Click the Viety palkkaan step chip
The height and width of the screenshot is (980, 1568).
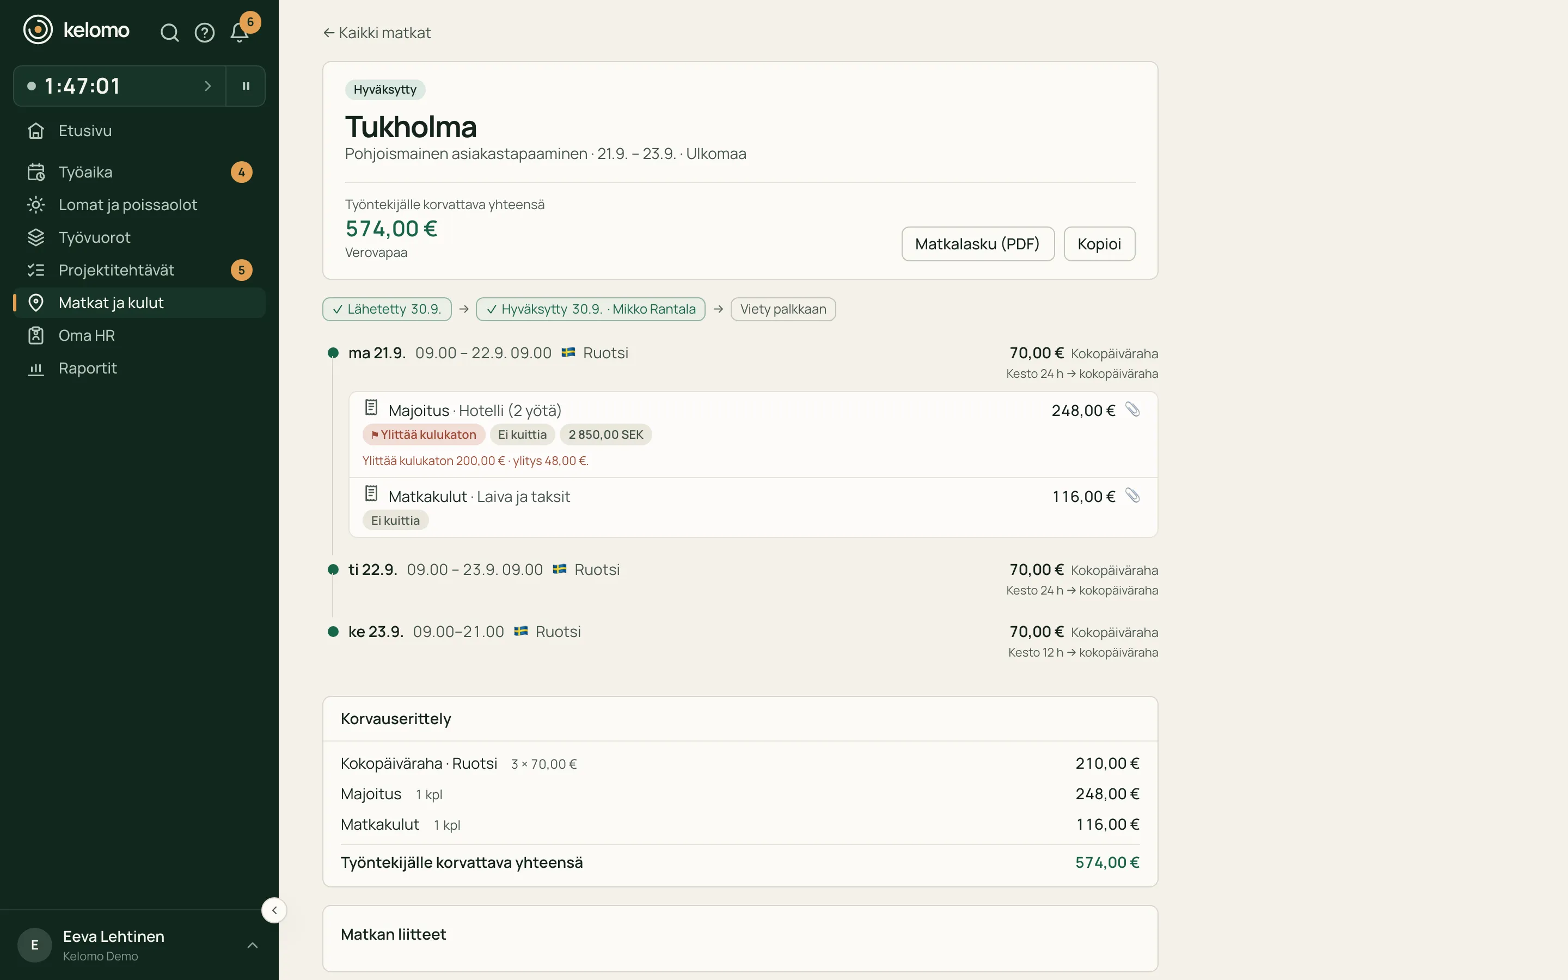[x=783, y=309]
